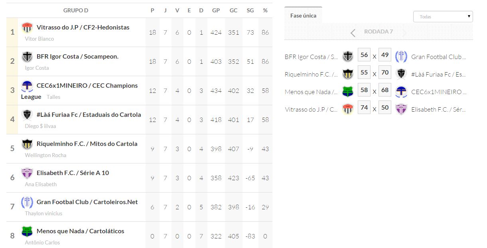Click Elisabeth F.C. purple crest in standings

point(27,173)
